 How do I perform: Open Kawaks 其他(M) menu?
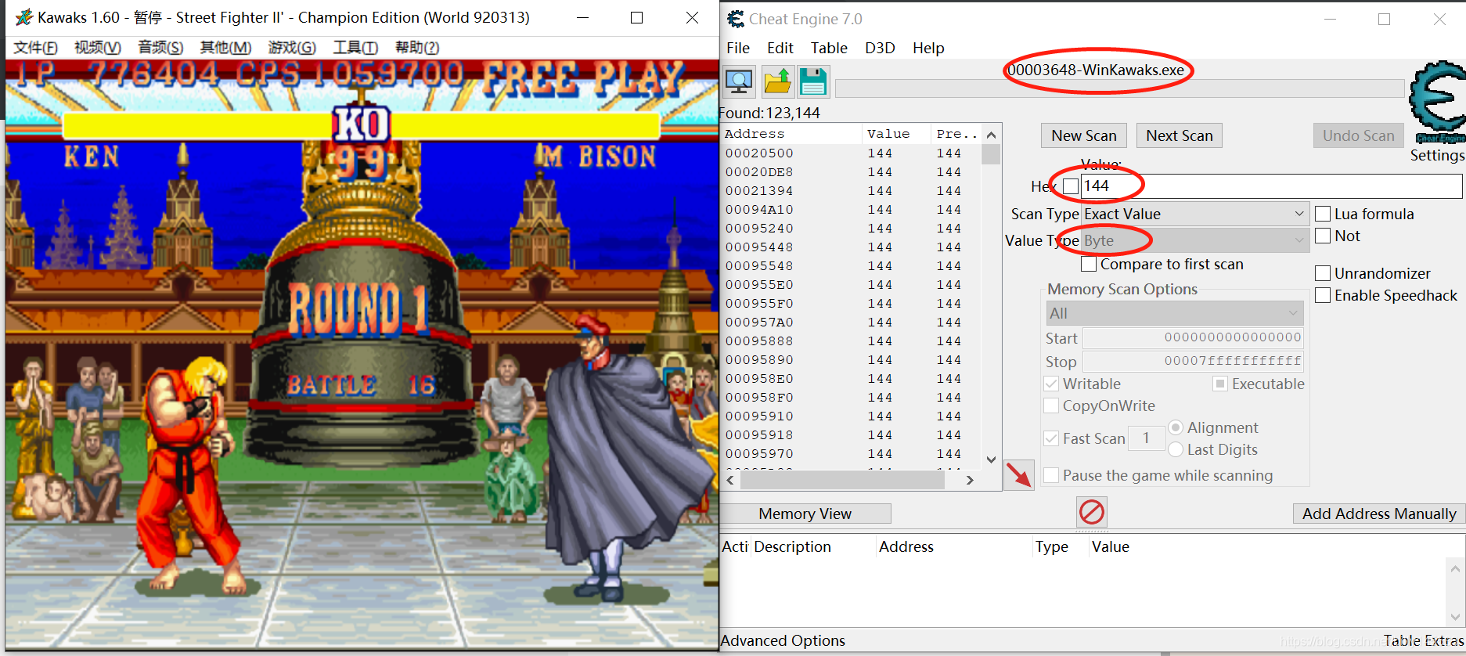pos(225,47)
